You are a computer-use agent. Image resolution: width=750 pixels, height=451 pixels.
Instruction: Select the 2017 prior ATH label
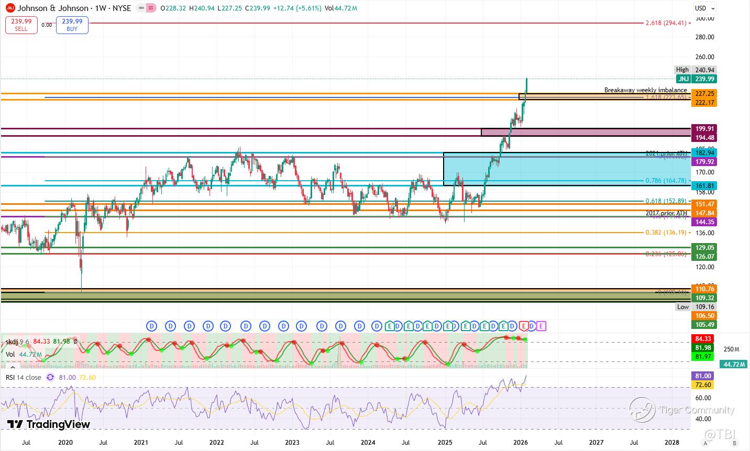coord(666,213)
